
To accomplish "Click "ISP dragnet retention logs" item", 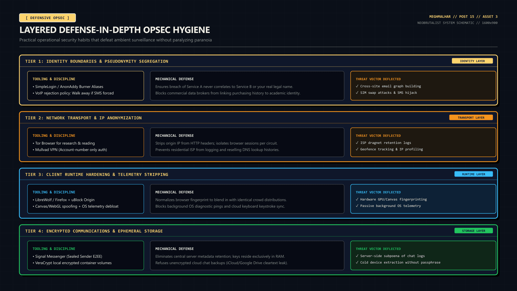I will click(x=384, y=143).
